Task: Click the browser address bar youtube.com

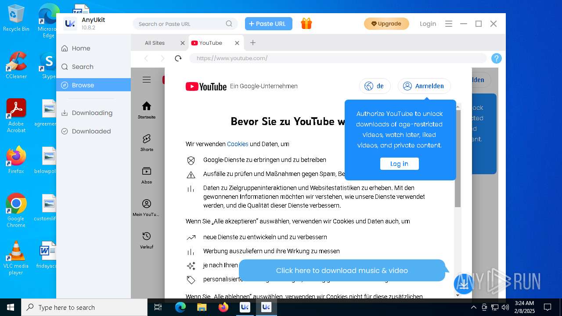Action: pos(338,58)
